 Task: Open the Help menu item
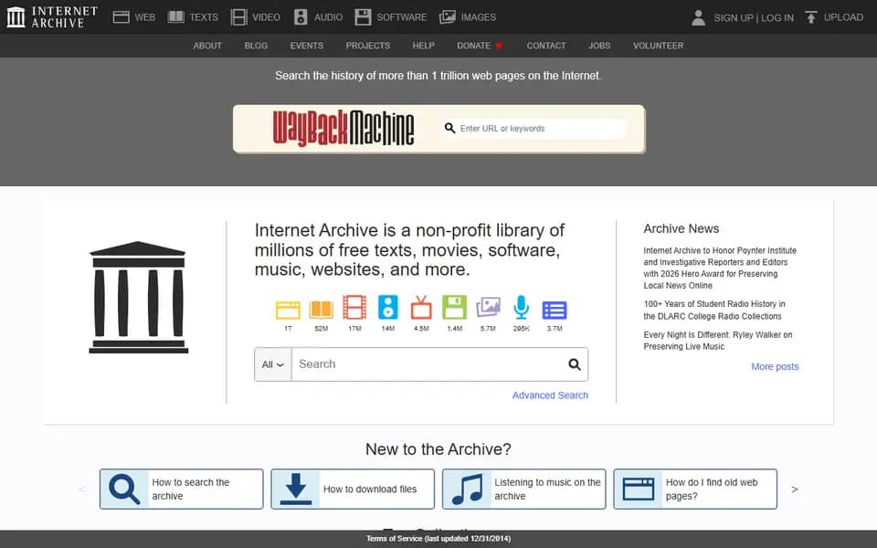pos(423,46)
